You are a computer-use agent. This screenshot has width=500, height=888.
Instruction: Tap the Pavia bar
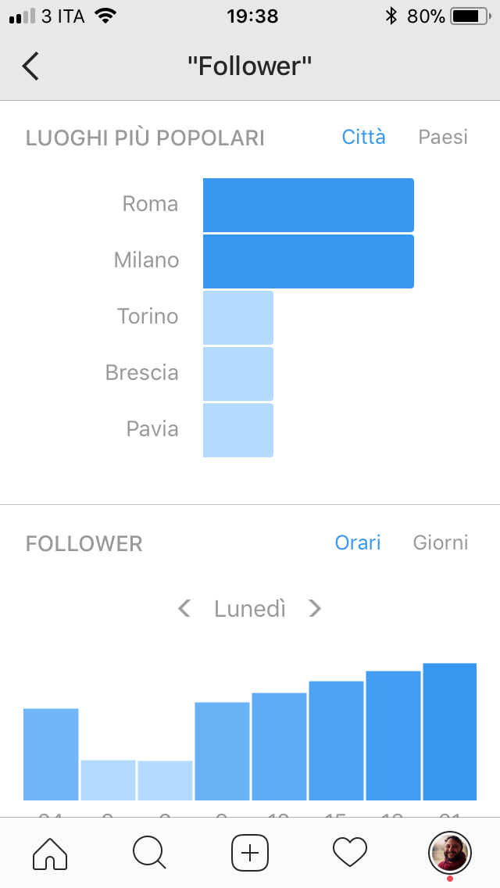coord(238,431)
